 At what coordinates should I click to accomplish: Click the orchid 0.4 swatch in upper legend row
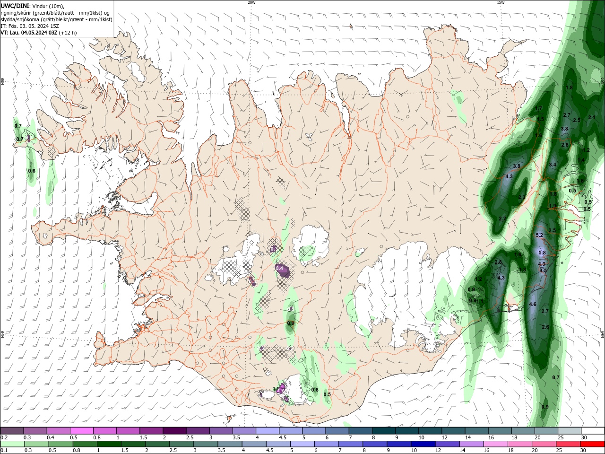(x=59, y=431)
